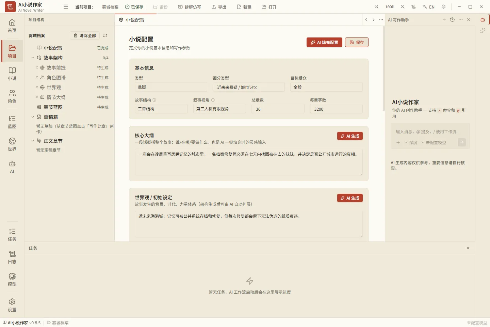Click 打开 in the top toolbar

click(269, 7)
